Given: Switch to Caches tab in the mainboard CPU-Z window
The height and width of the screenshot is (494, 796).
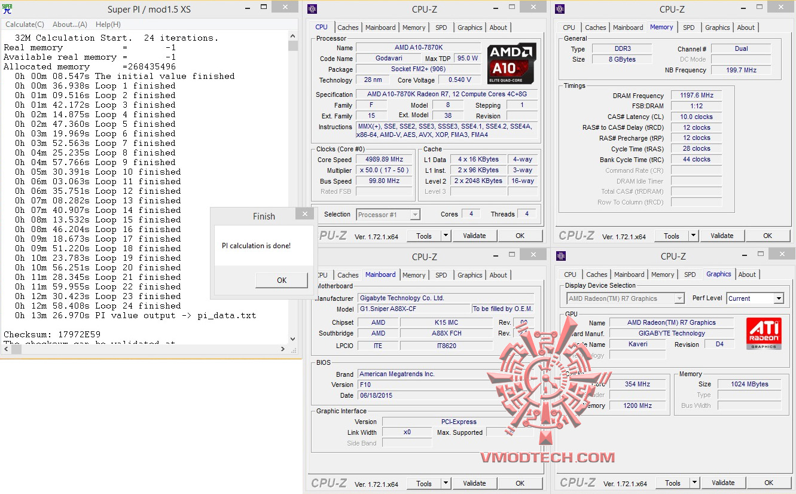Looking at the screenshot, I should click(x=348, y=275).
